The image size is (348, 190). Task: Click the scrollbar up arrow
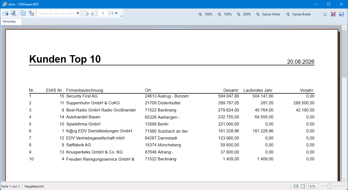[x=344, y=28]
